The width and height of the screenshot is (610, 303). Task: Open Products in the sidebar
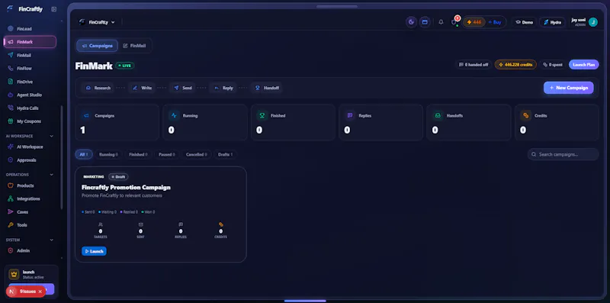(x=30, y=185)
